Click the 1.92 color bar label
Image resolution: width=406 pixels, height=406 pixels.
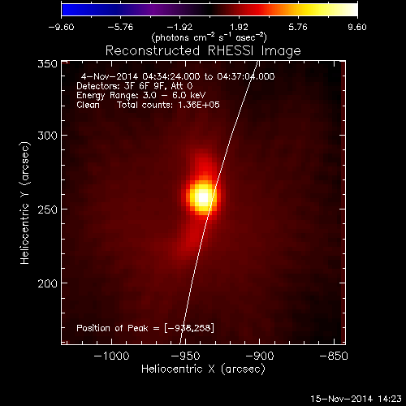click(239, 27)
